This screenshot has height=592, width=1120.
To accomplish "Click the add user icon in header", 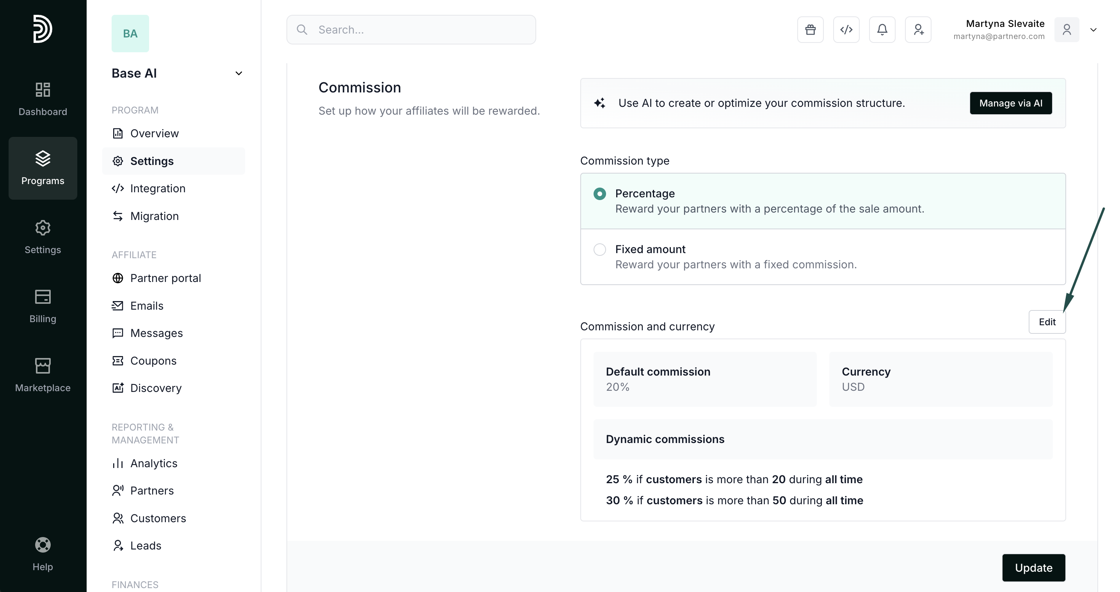I will tap(918, 30).
